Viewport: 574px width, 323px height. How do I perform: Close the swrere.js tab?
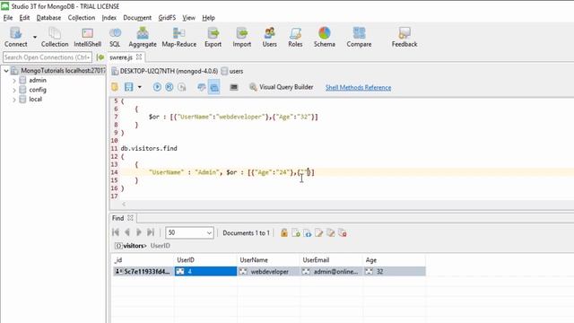point(139,57)
